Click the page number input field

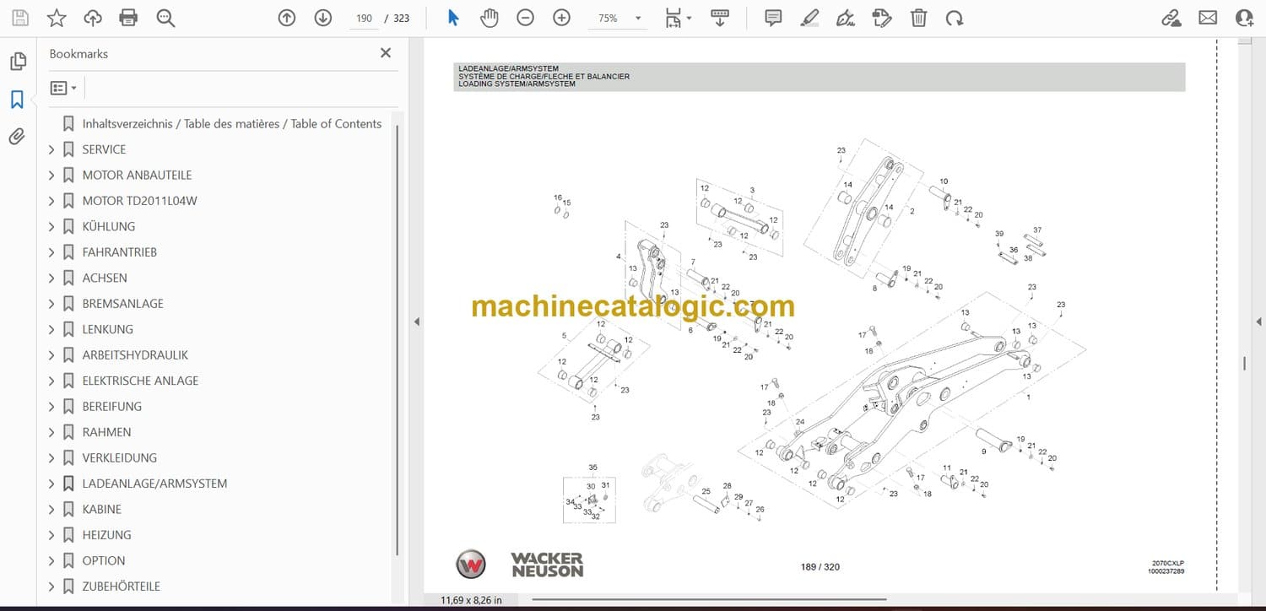click(364, 18)
